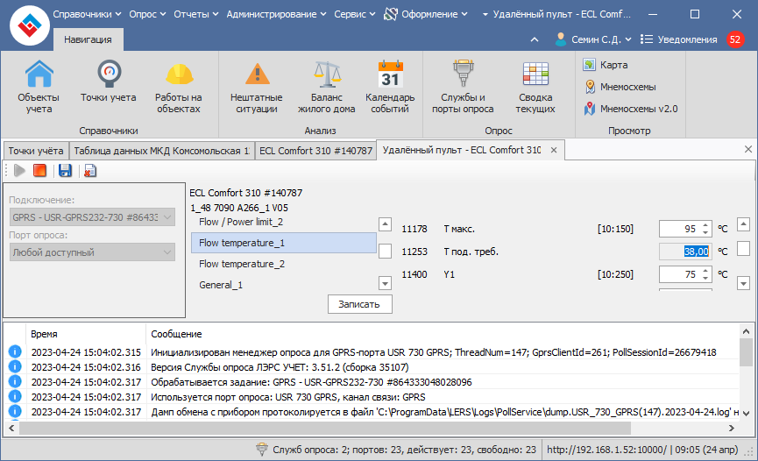758x461 pixels.
Task: Collapse the ribbon with the up chevron
Action: (535, 39)
